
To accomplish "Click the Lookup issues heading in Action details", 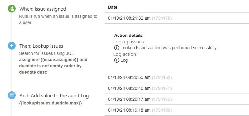I will pos(129,41).
